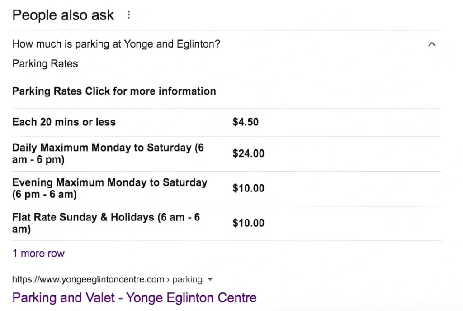Select the 'Flat Rate Sunday & Holidays' label
This screenshot has height=311, width=463.
tap(83, 217)
